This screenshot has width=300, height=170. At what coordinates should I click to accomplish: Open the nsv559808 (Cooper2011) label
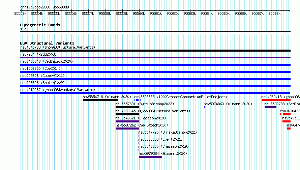[42, 76]
